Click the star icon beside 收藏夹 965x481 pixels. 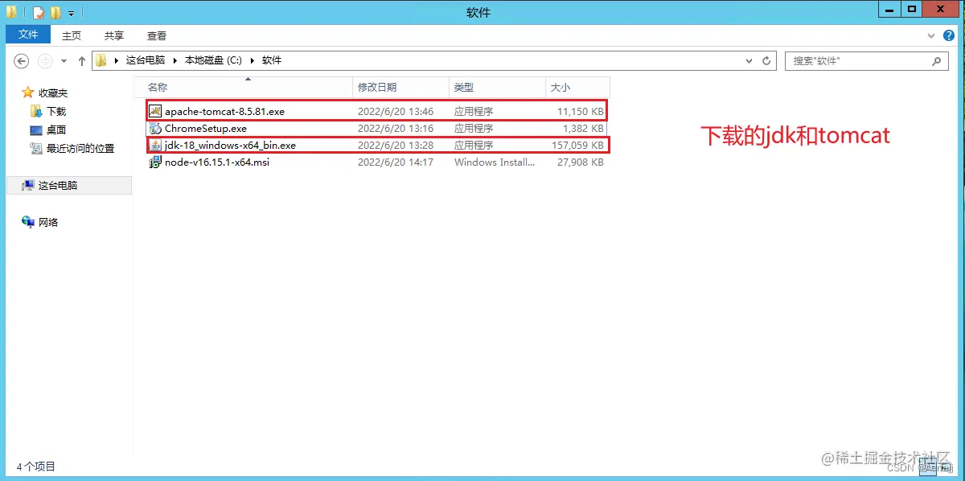(28, 92)
